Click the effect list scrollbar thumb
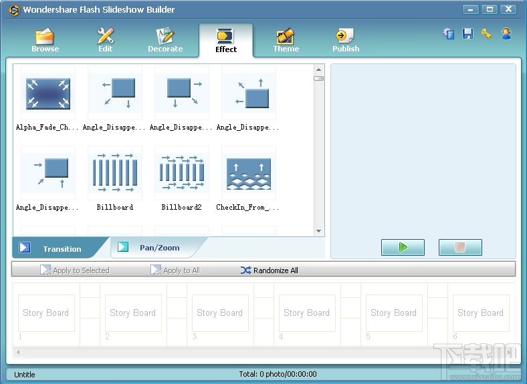 click(318, 79)
